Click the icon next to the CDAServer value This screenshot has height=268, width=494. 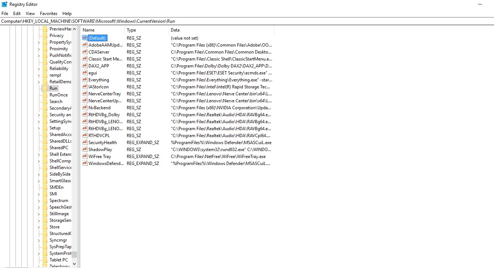pyautogui.click(x=85, y=52)
